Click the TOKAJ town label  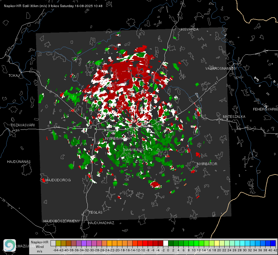pos(14,76)
